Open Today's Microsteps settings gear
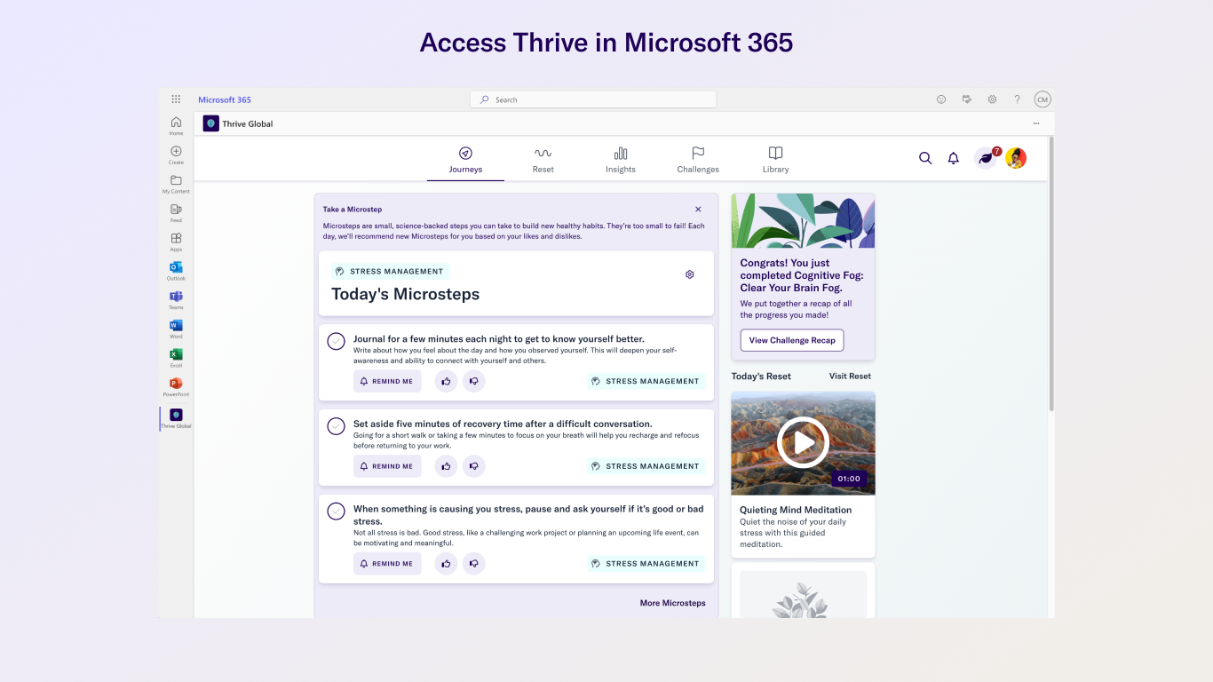 pos(690,274)
